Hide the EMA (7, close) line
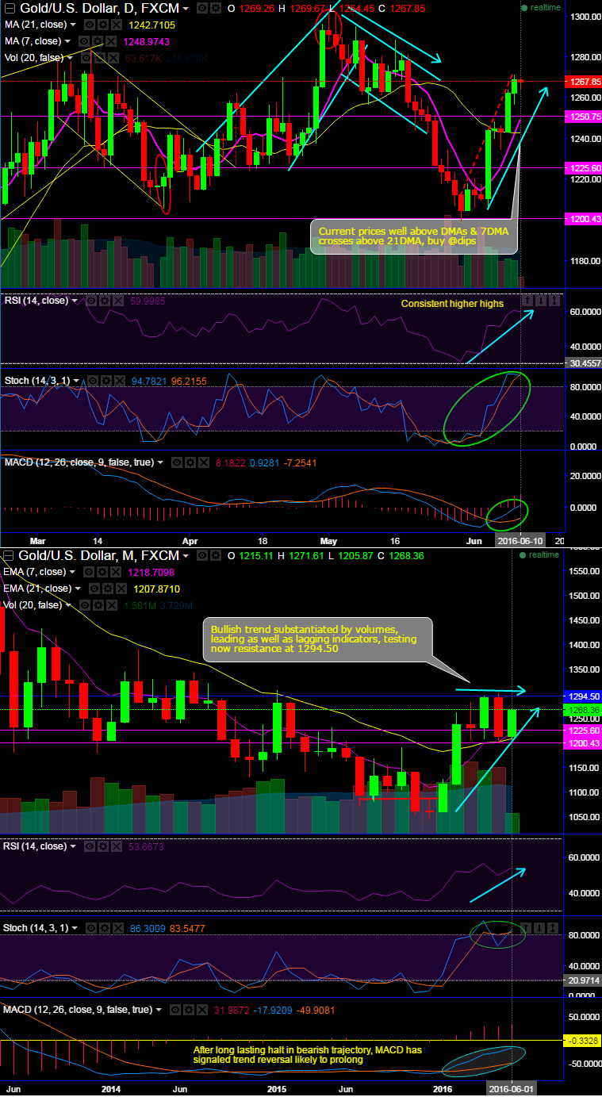Screen dimensions: 602x1097 click(x=88, y=572)
